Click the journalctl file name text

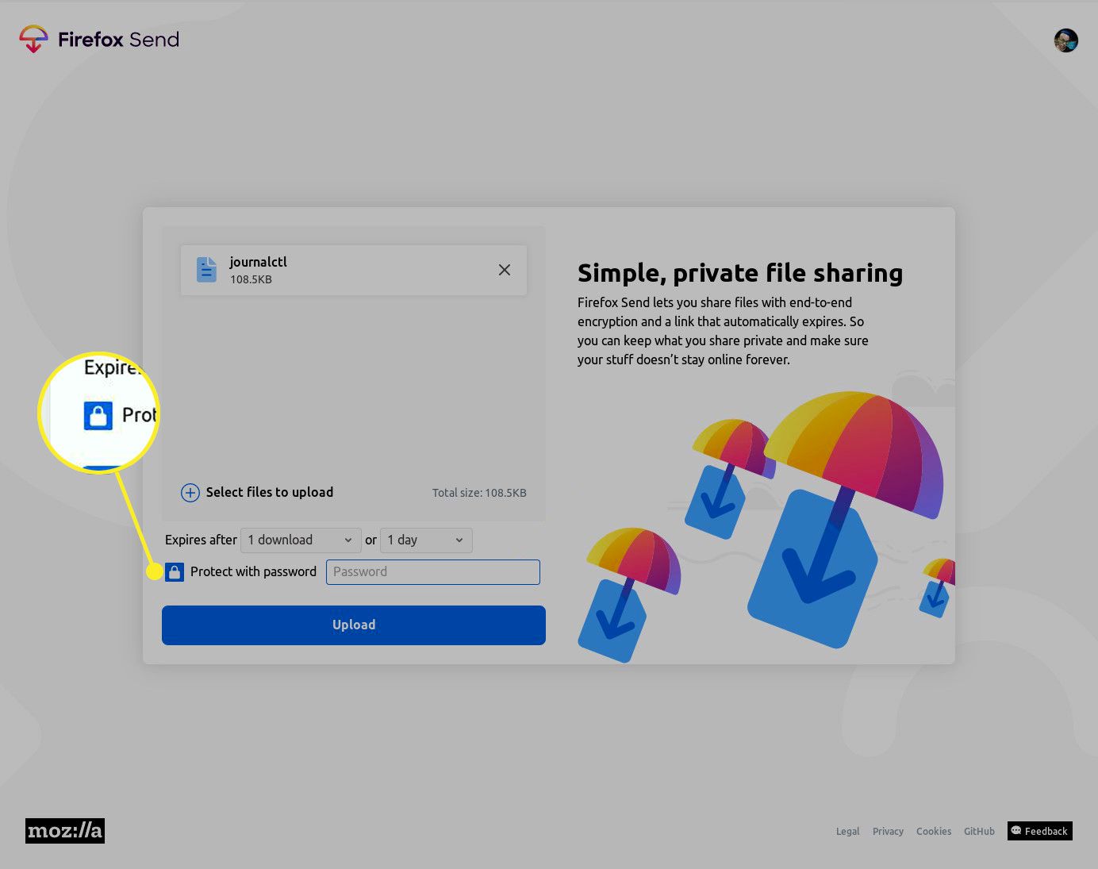click(258, 262)
